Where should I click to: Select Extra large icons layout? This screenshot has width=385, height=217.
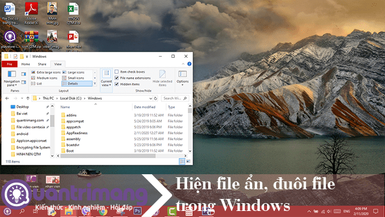(46, 72)
